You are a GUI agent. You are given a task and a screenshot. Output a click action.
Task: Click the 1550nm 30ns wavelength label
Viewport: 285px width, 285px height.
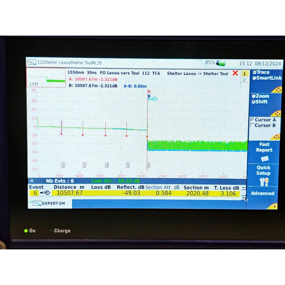[82, 72]
